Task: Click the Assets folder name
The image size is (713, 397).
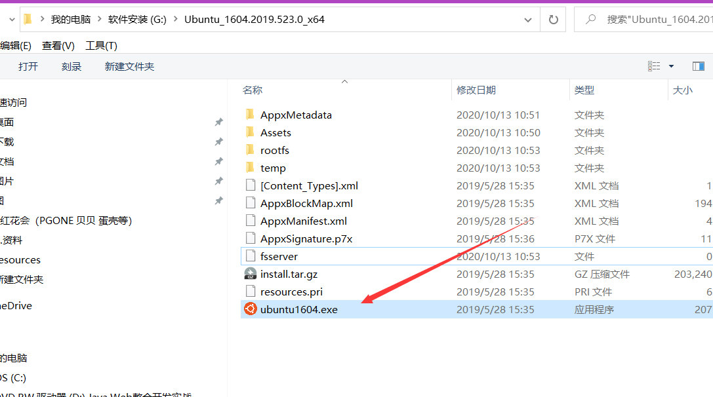Action: 275,133
